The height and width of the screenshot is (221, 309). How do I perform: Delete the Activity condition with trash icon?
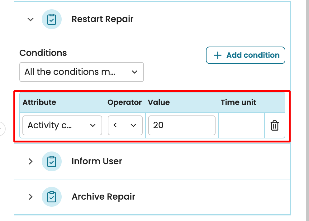[x=274, y=125]
